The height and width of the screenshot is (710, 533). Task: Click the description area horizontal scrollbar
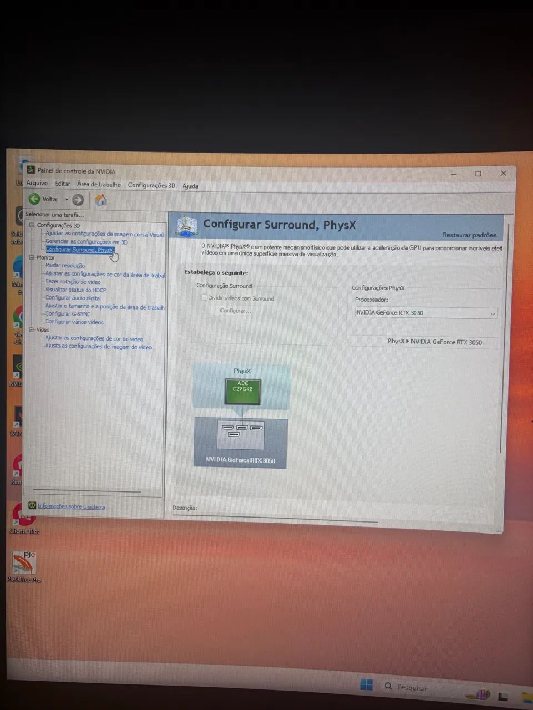point(275,519)
